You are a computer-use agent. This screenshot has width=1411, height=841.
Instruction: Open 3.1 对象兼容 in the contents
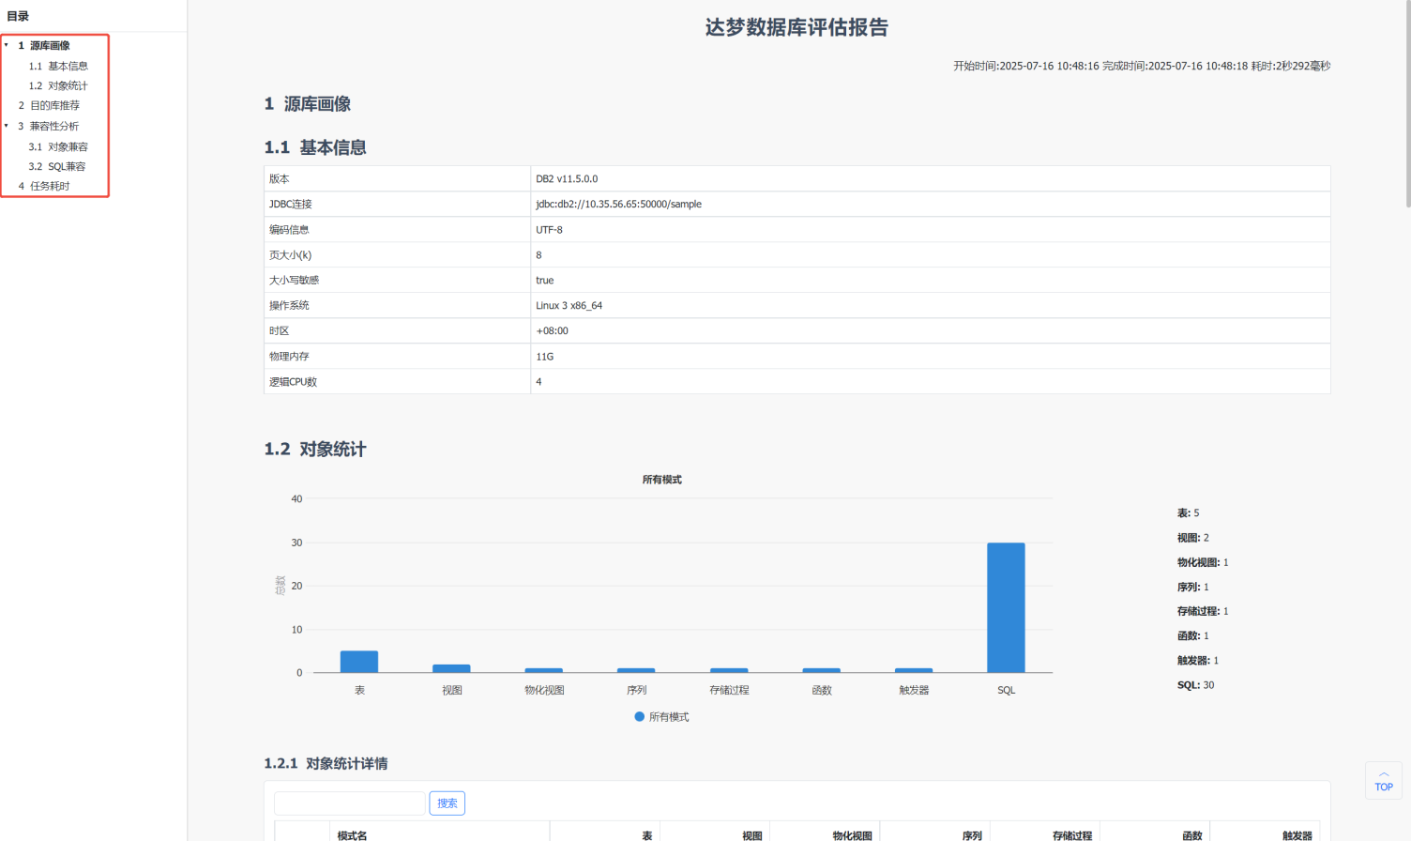pos(58,146)
